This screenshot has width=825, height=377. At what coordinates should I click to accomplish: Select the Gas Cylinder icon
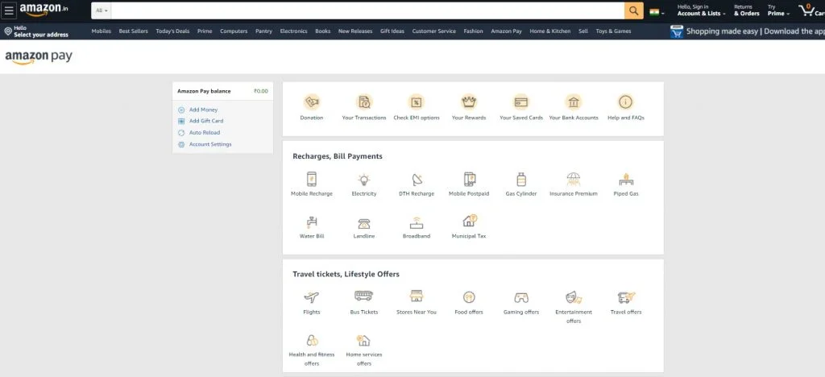pos(521,180)
